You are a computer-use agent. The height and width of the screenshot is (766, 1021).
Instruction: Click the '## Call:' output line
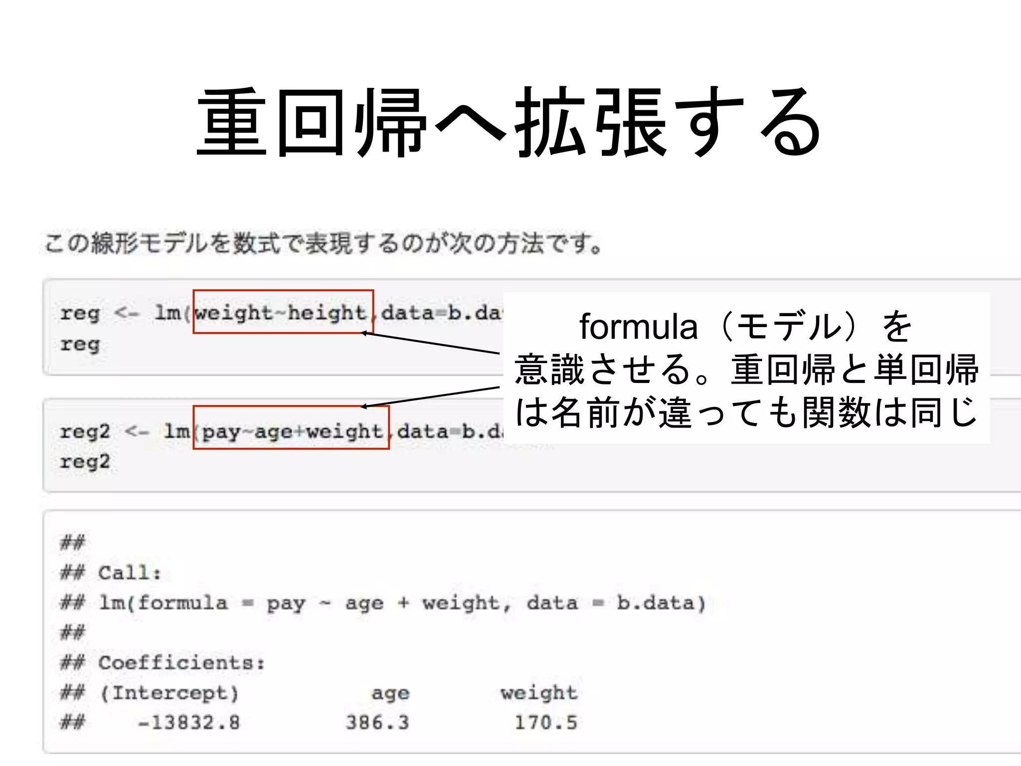[111, 573]
